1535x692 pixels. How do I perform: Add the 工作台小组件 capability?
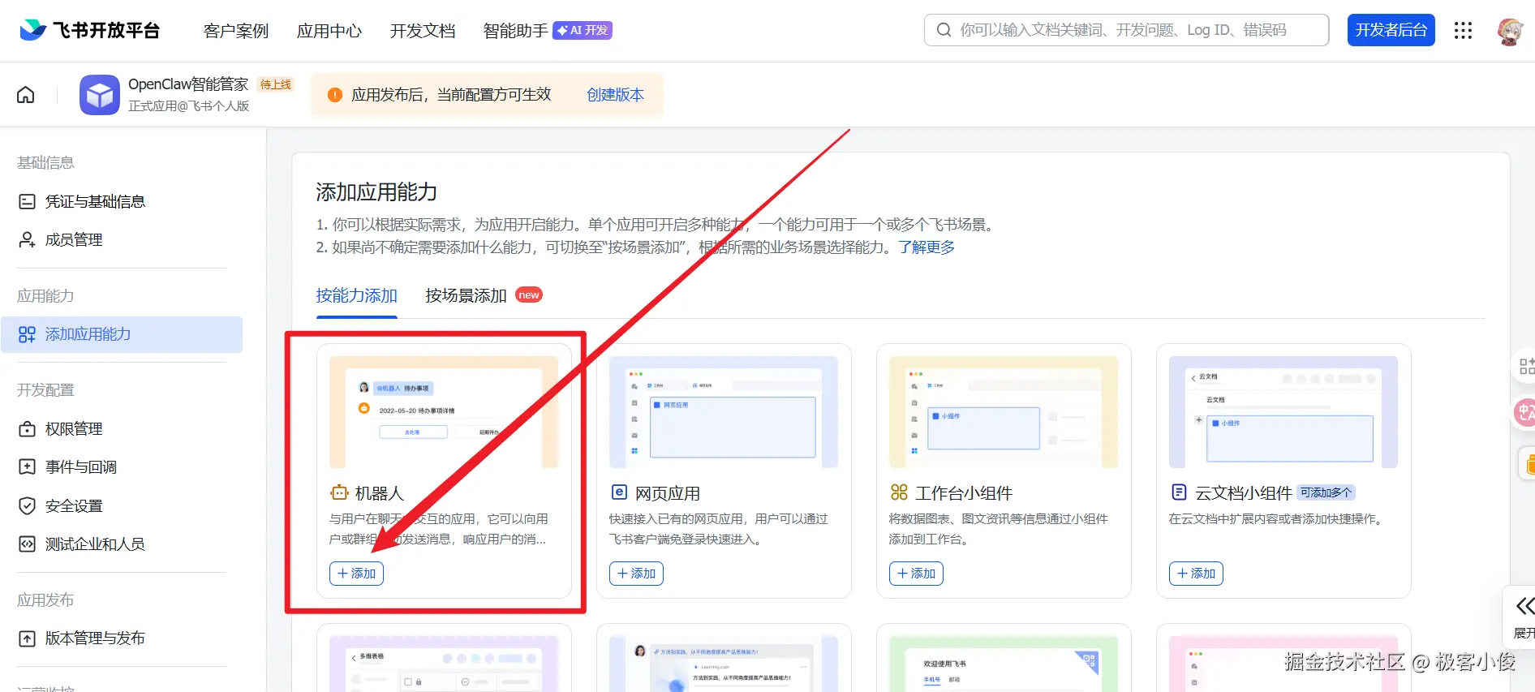coord(916,574)
